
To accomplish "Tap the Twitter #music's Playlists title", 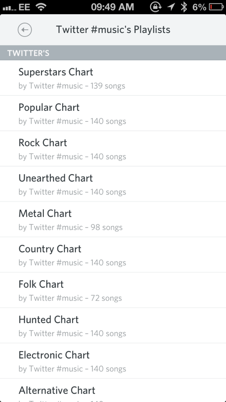I will tap(113, 30).
